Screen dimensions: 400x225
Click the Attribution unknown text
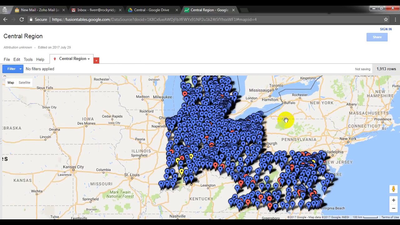coord(18,47)
